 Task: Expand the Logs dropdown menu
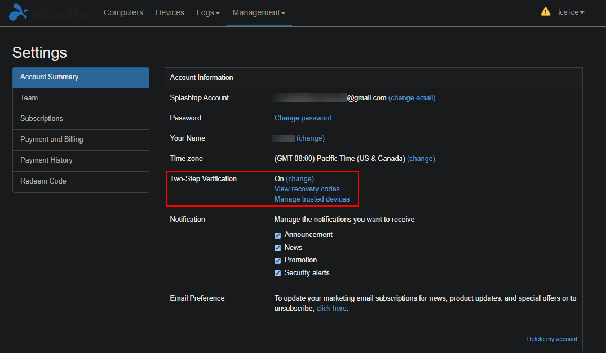pyautogui.click(x=209, y=13)
